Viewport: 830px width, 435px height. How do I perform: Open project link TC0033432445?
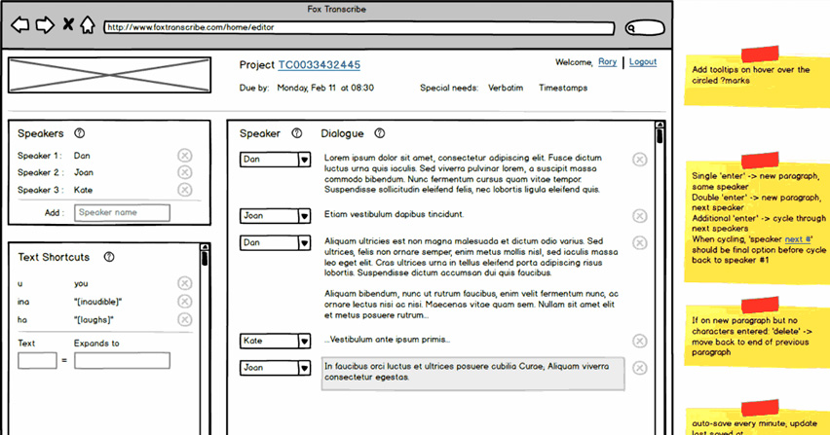pyautogui.click(x=320, y=64)
